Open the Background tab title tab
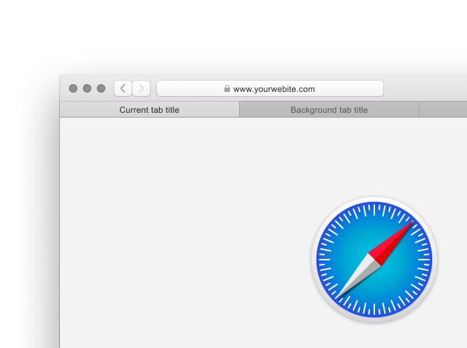 pos(329,109)
